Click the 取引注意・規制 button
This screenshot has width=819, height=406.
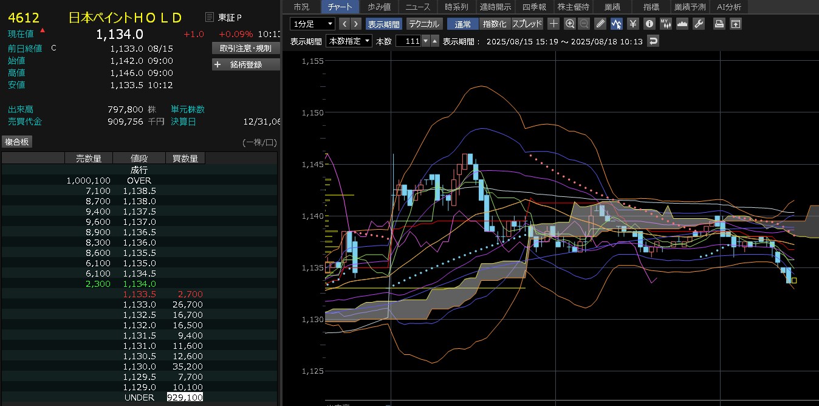(245, 48)
